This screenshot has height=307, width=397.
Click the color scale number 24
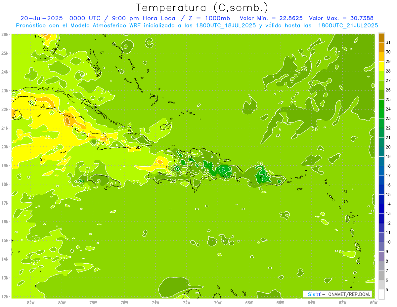click(388, 109)
